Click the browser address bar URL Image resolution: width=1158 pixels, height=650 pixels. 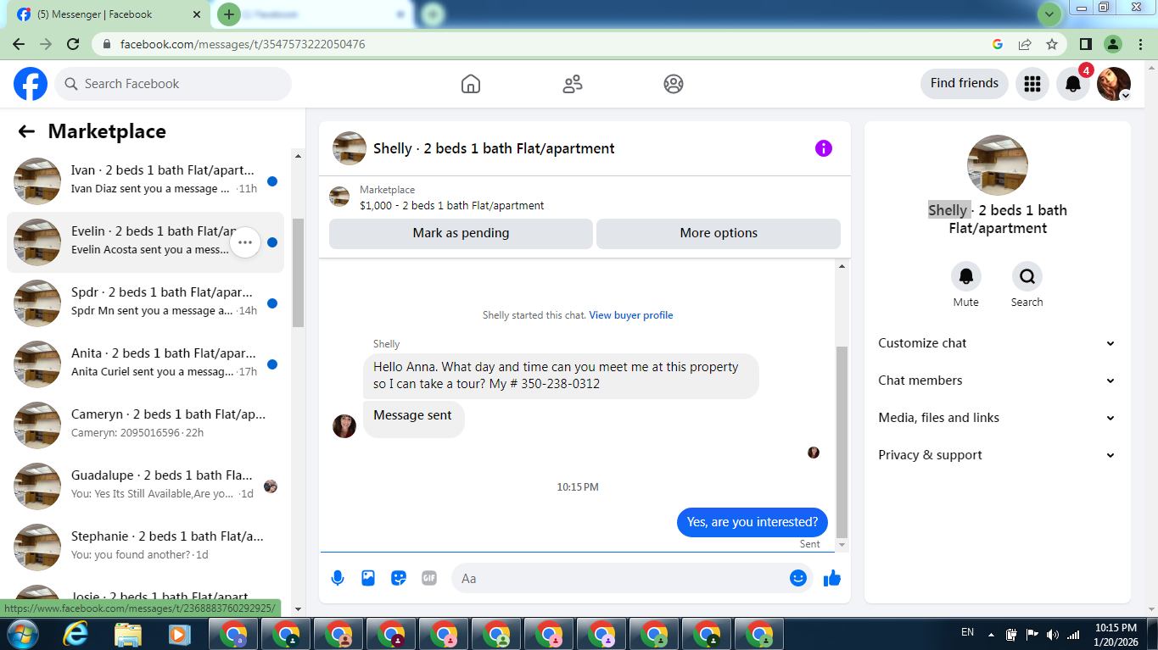pyautogui.click(x=243, y=44)
